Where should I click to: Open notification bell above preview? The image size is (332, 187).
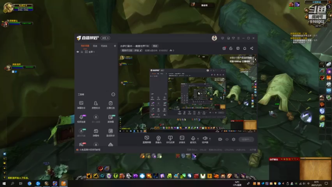tap(244, 48)
